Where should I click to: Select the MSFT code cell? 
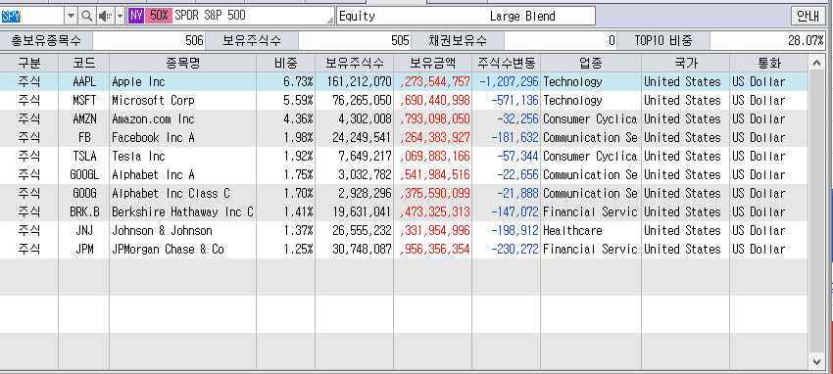(x=84, y=100)
